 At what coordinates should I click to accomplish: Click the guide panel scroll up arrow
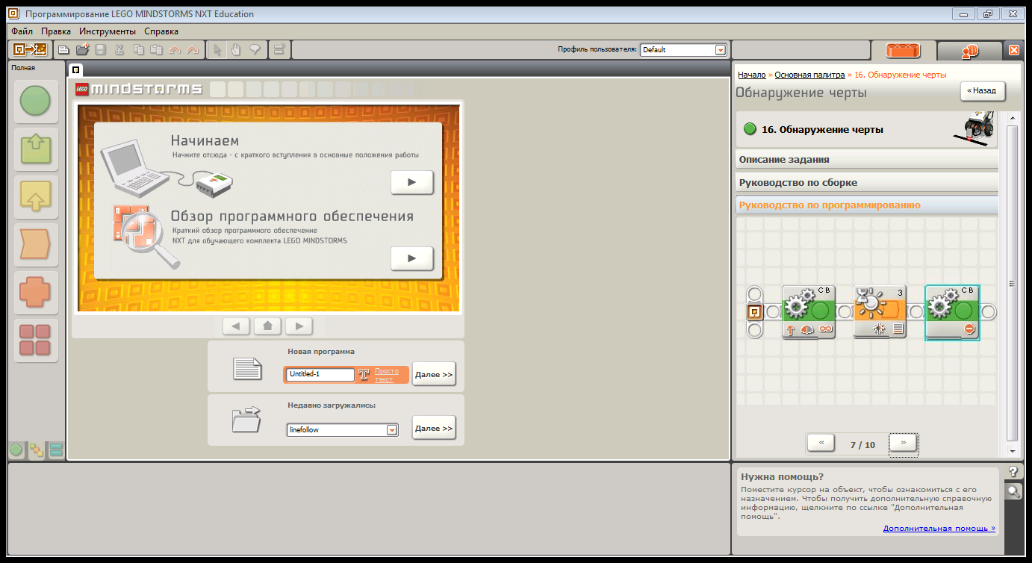(x=1013, y=117)
